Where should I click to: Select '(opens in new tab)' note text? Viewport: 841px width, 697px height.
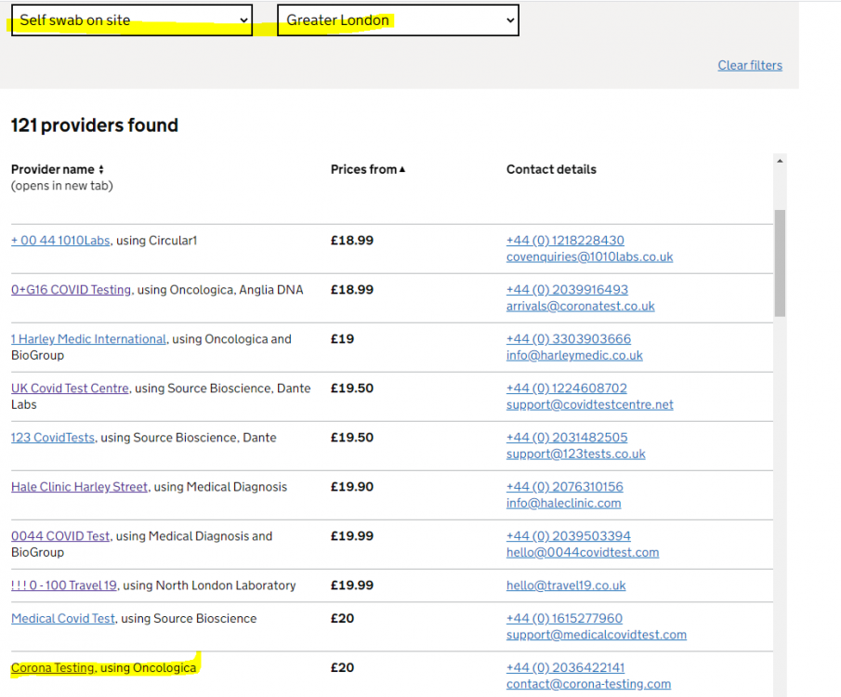62,186
